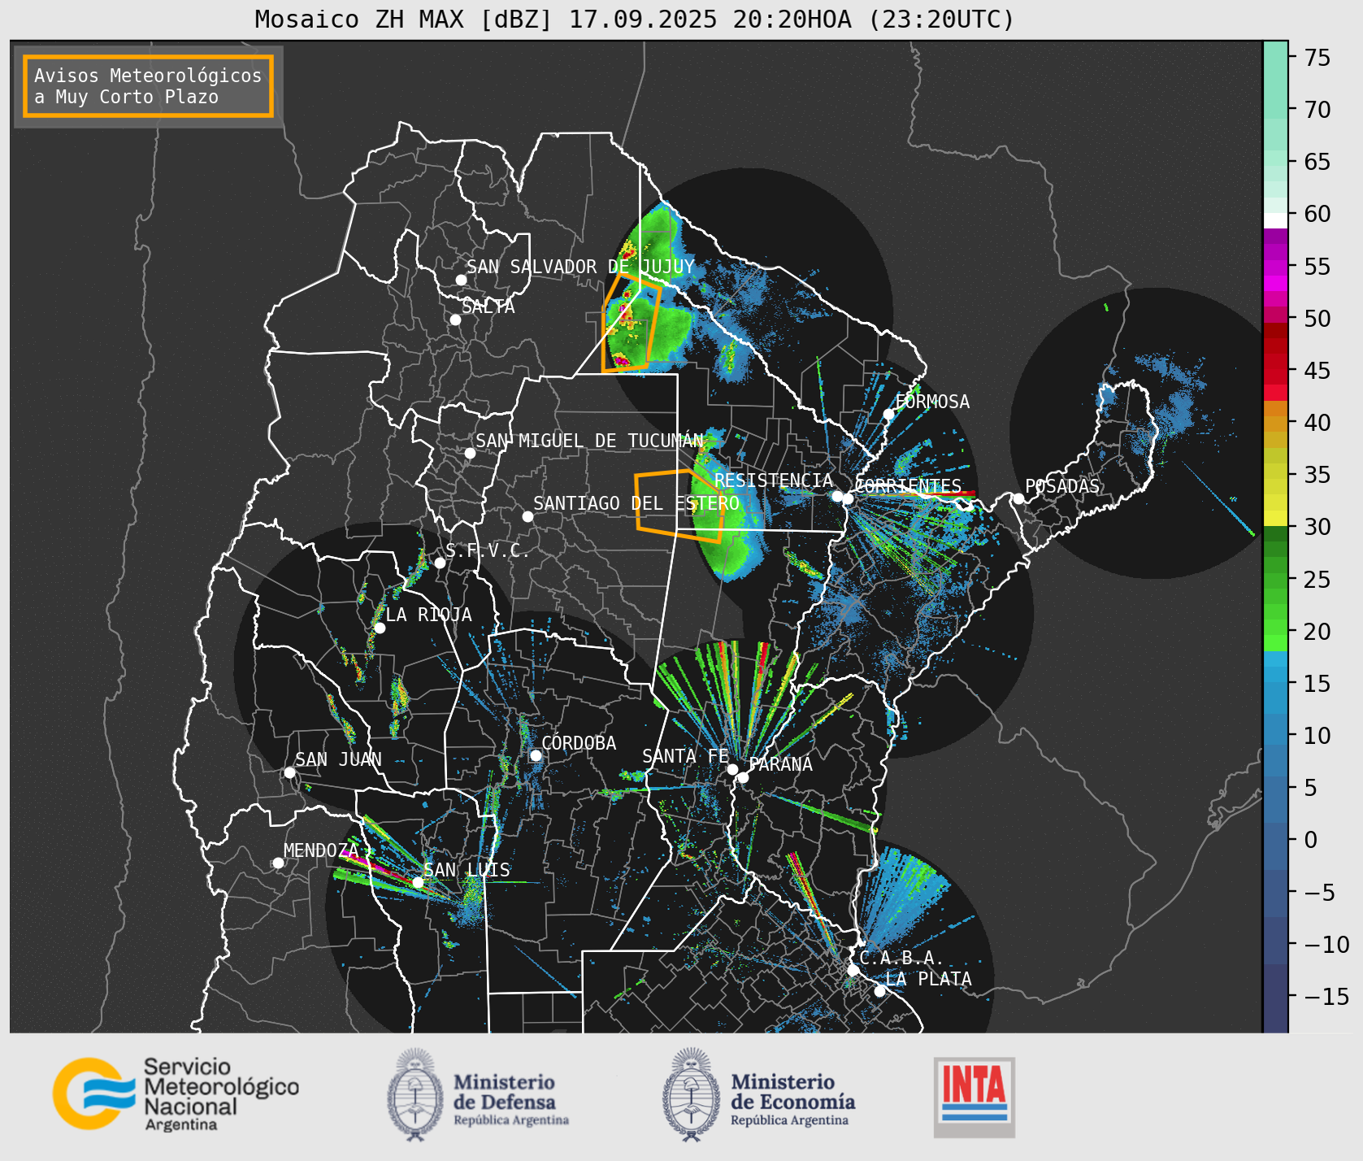Click the SANTIAGO DEL ESTERO label

[x=636, y=503]
